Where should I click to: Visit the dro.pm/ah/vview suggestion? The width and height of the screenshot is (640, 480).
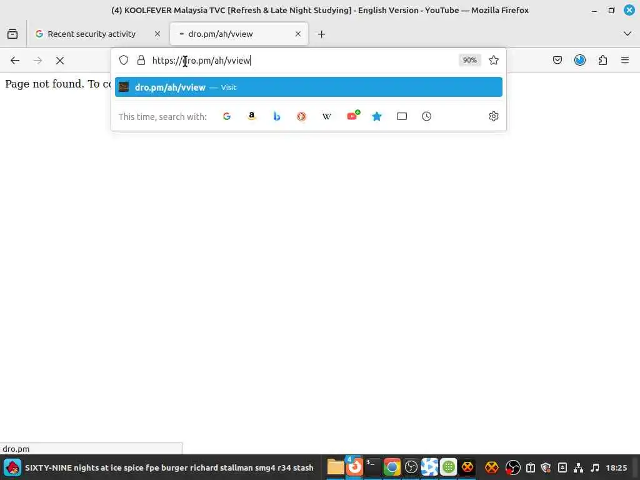click(x=309, y=87)
